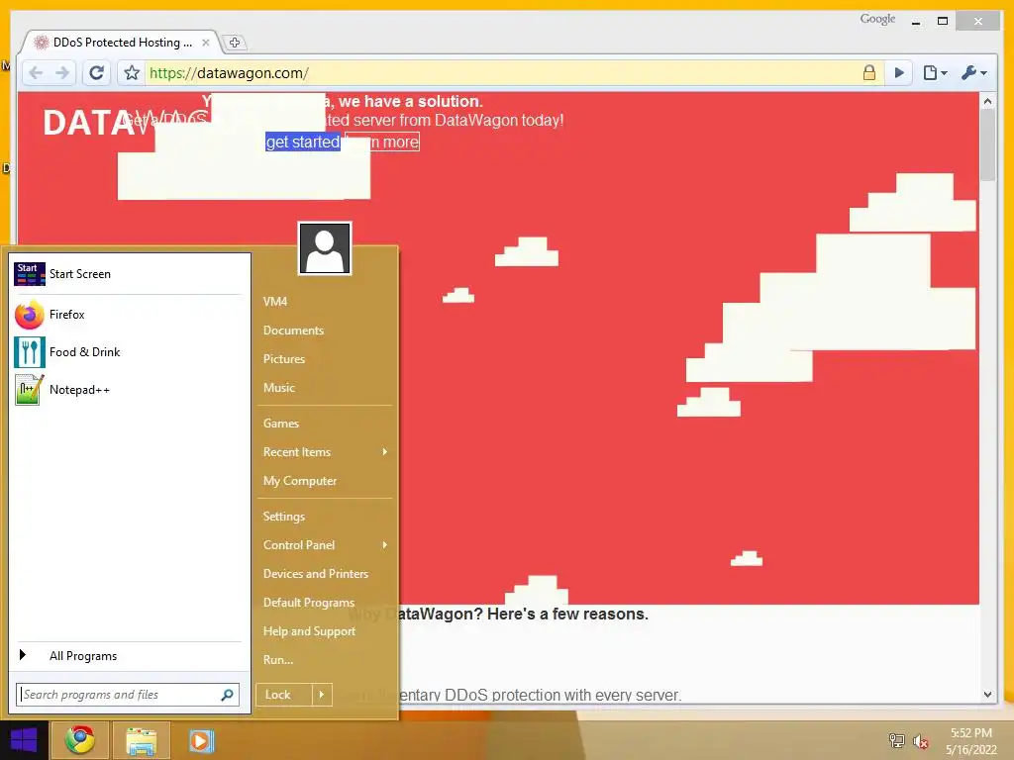Open File Explorer from the taskbar
Screen dimensions: 1014x760
(x=141, y=740)
